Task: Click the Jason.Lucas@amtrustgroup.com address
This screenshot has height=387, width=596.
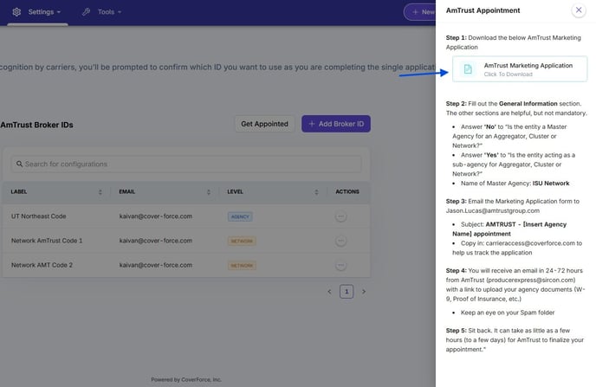Action: 493,210
